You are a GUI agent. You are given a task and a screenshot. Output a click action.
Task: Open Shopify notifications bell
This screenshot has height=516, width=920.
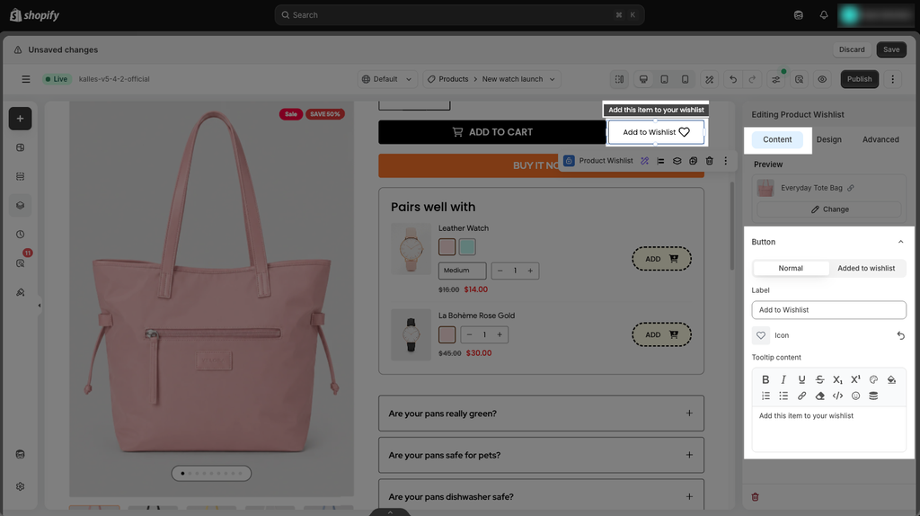click(x=824, y=15)
